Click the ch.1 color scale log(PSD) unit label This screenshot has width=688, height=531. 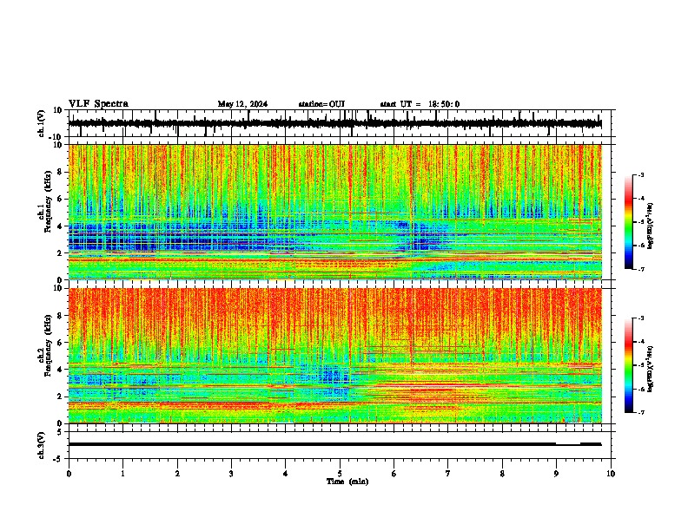tap(651, 226)
